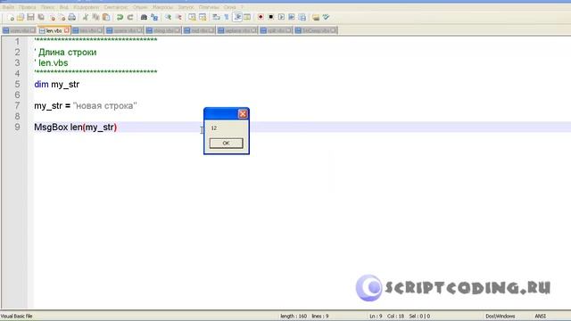
Task: Switch to the replace.vbs tab
Action: point(238,30)
